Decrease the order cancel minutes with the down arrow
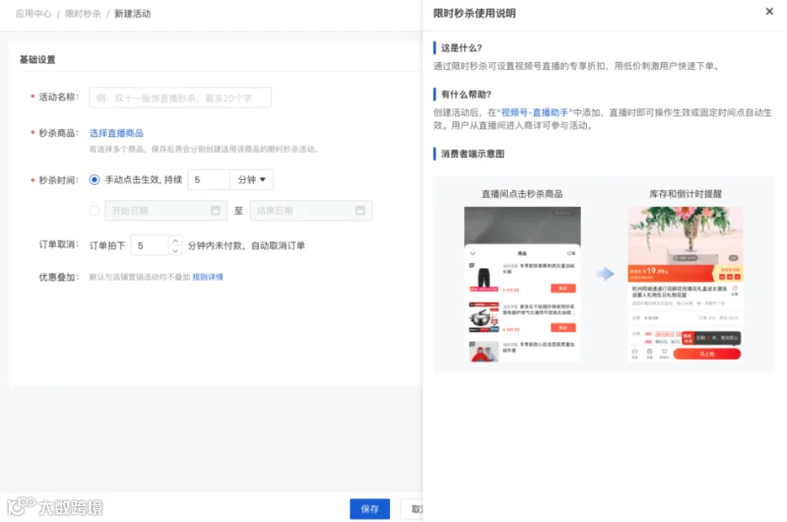 point(175,250)
